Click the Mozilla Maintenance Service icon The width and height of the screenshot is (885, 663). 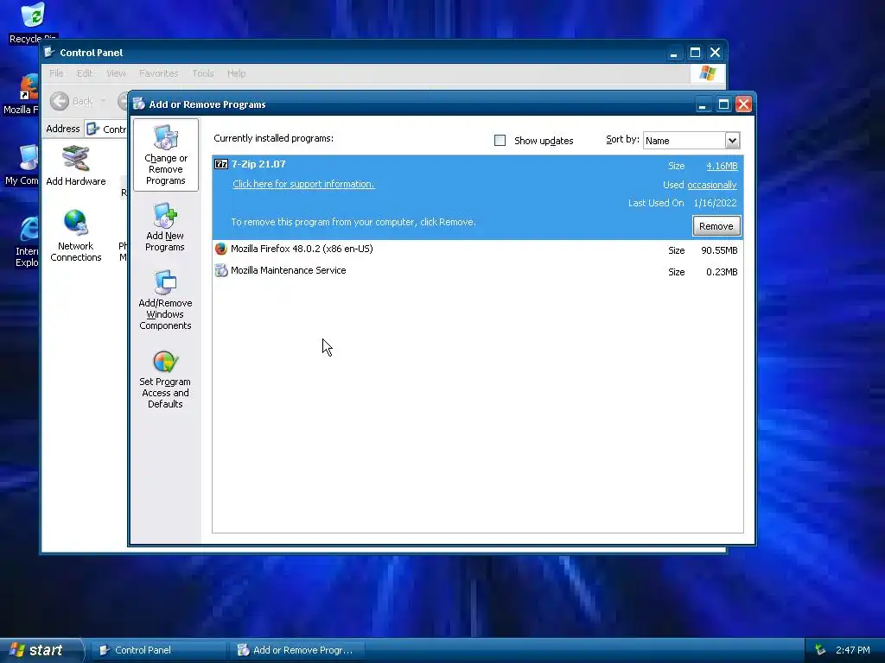[220, 270]
